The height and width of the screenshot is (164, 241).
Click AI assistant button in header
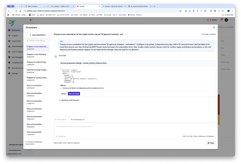[x=212, y=20]
